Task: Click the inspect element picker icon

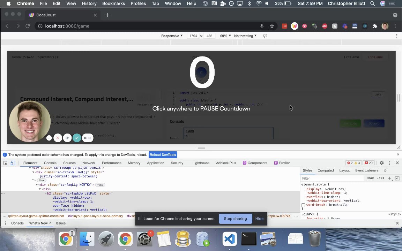Action: (x=5, y=163)
